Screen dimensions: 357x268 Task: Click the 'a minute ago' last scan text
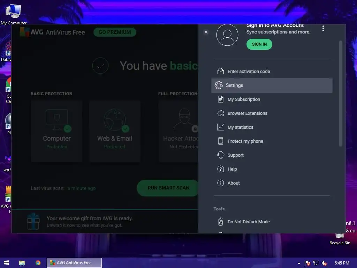pos(82,188)
